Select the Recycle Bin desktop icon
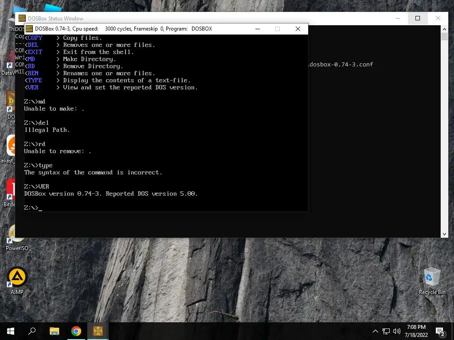This screenshot has height=340, width=454. tap(432, 281)
